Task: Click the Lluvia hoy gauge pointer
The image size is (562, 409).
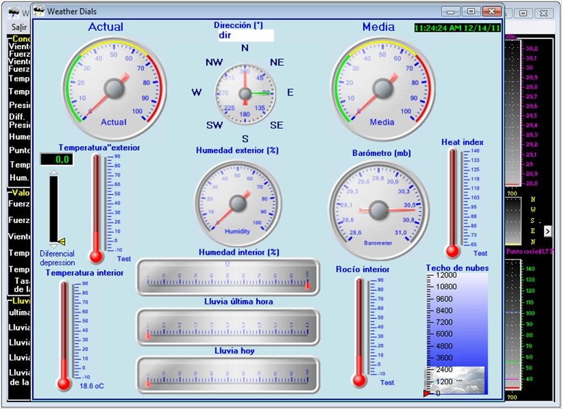Action: click(148, 384)
